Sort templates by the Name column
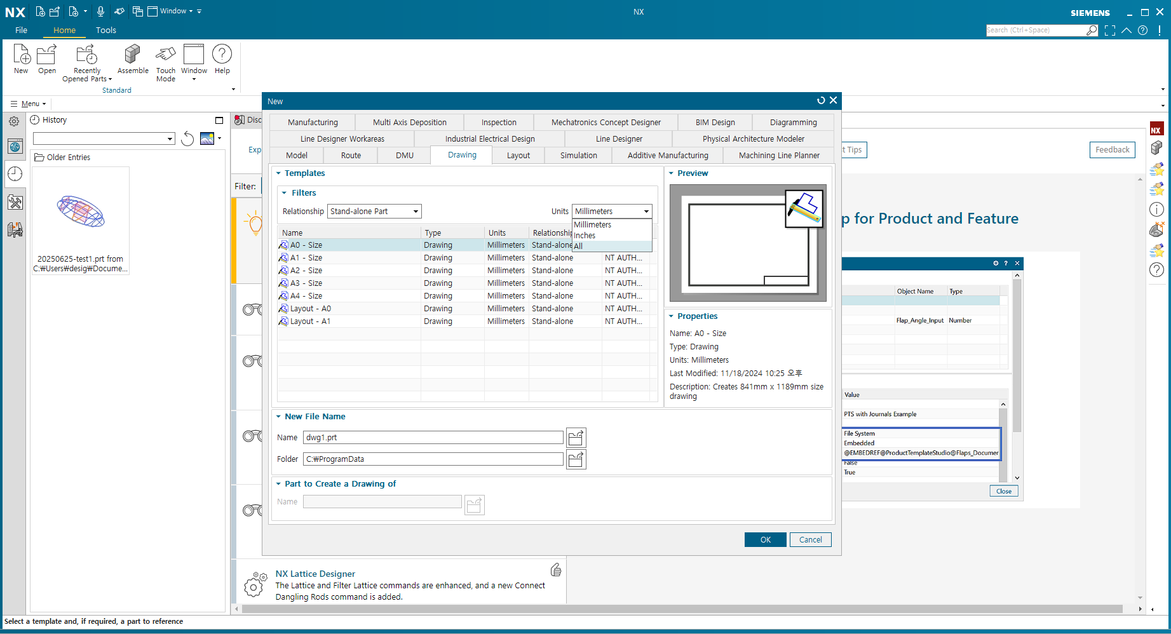This screenshot has height=634, width=1171. tap(349, 233)
